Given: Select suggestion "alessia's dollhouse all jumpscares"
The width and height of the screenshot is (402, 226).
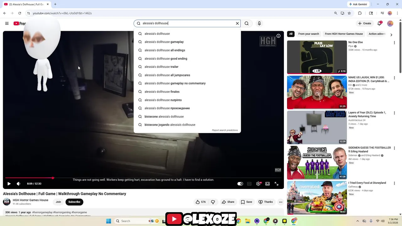Looking at the screenshot, I should pyautogui.click(x=187, y=75).
